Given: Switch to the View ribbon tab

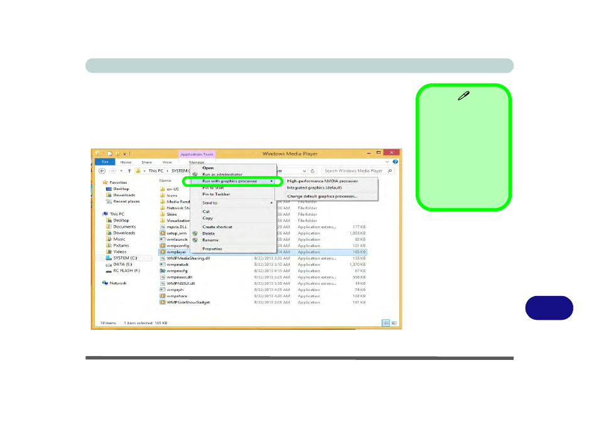Looking at the screenshot, I should point(167,162).
